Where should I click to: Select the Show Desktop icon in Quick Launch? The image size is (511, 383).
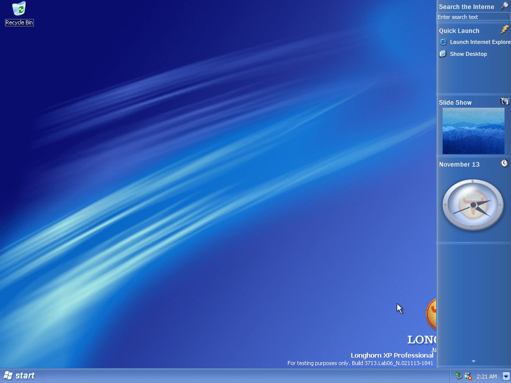(443, 54)
